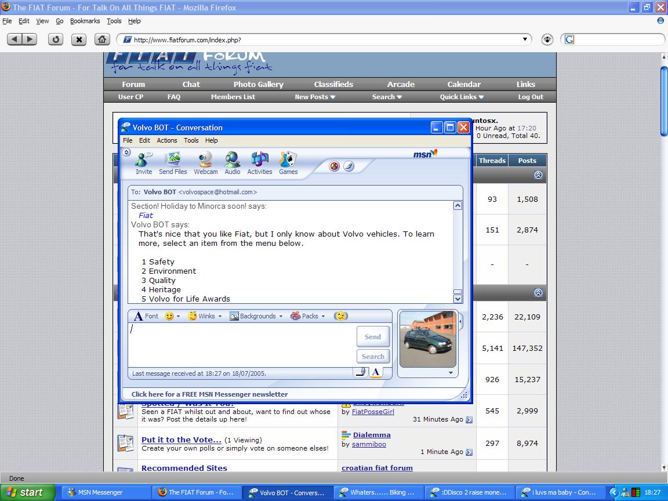Viewport: 668px width, 501px height.
Task: Click the Search button in conversation
Action: click(x=373, y=357)
